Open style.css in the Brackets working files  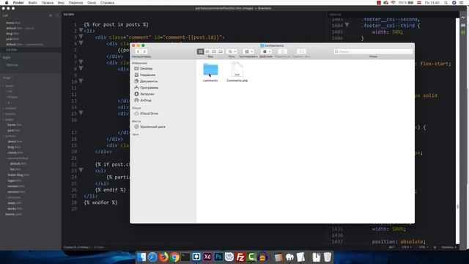12,65
